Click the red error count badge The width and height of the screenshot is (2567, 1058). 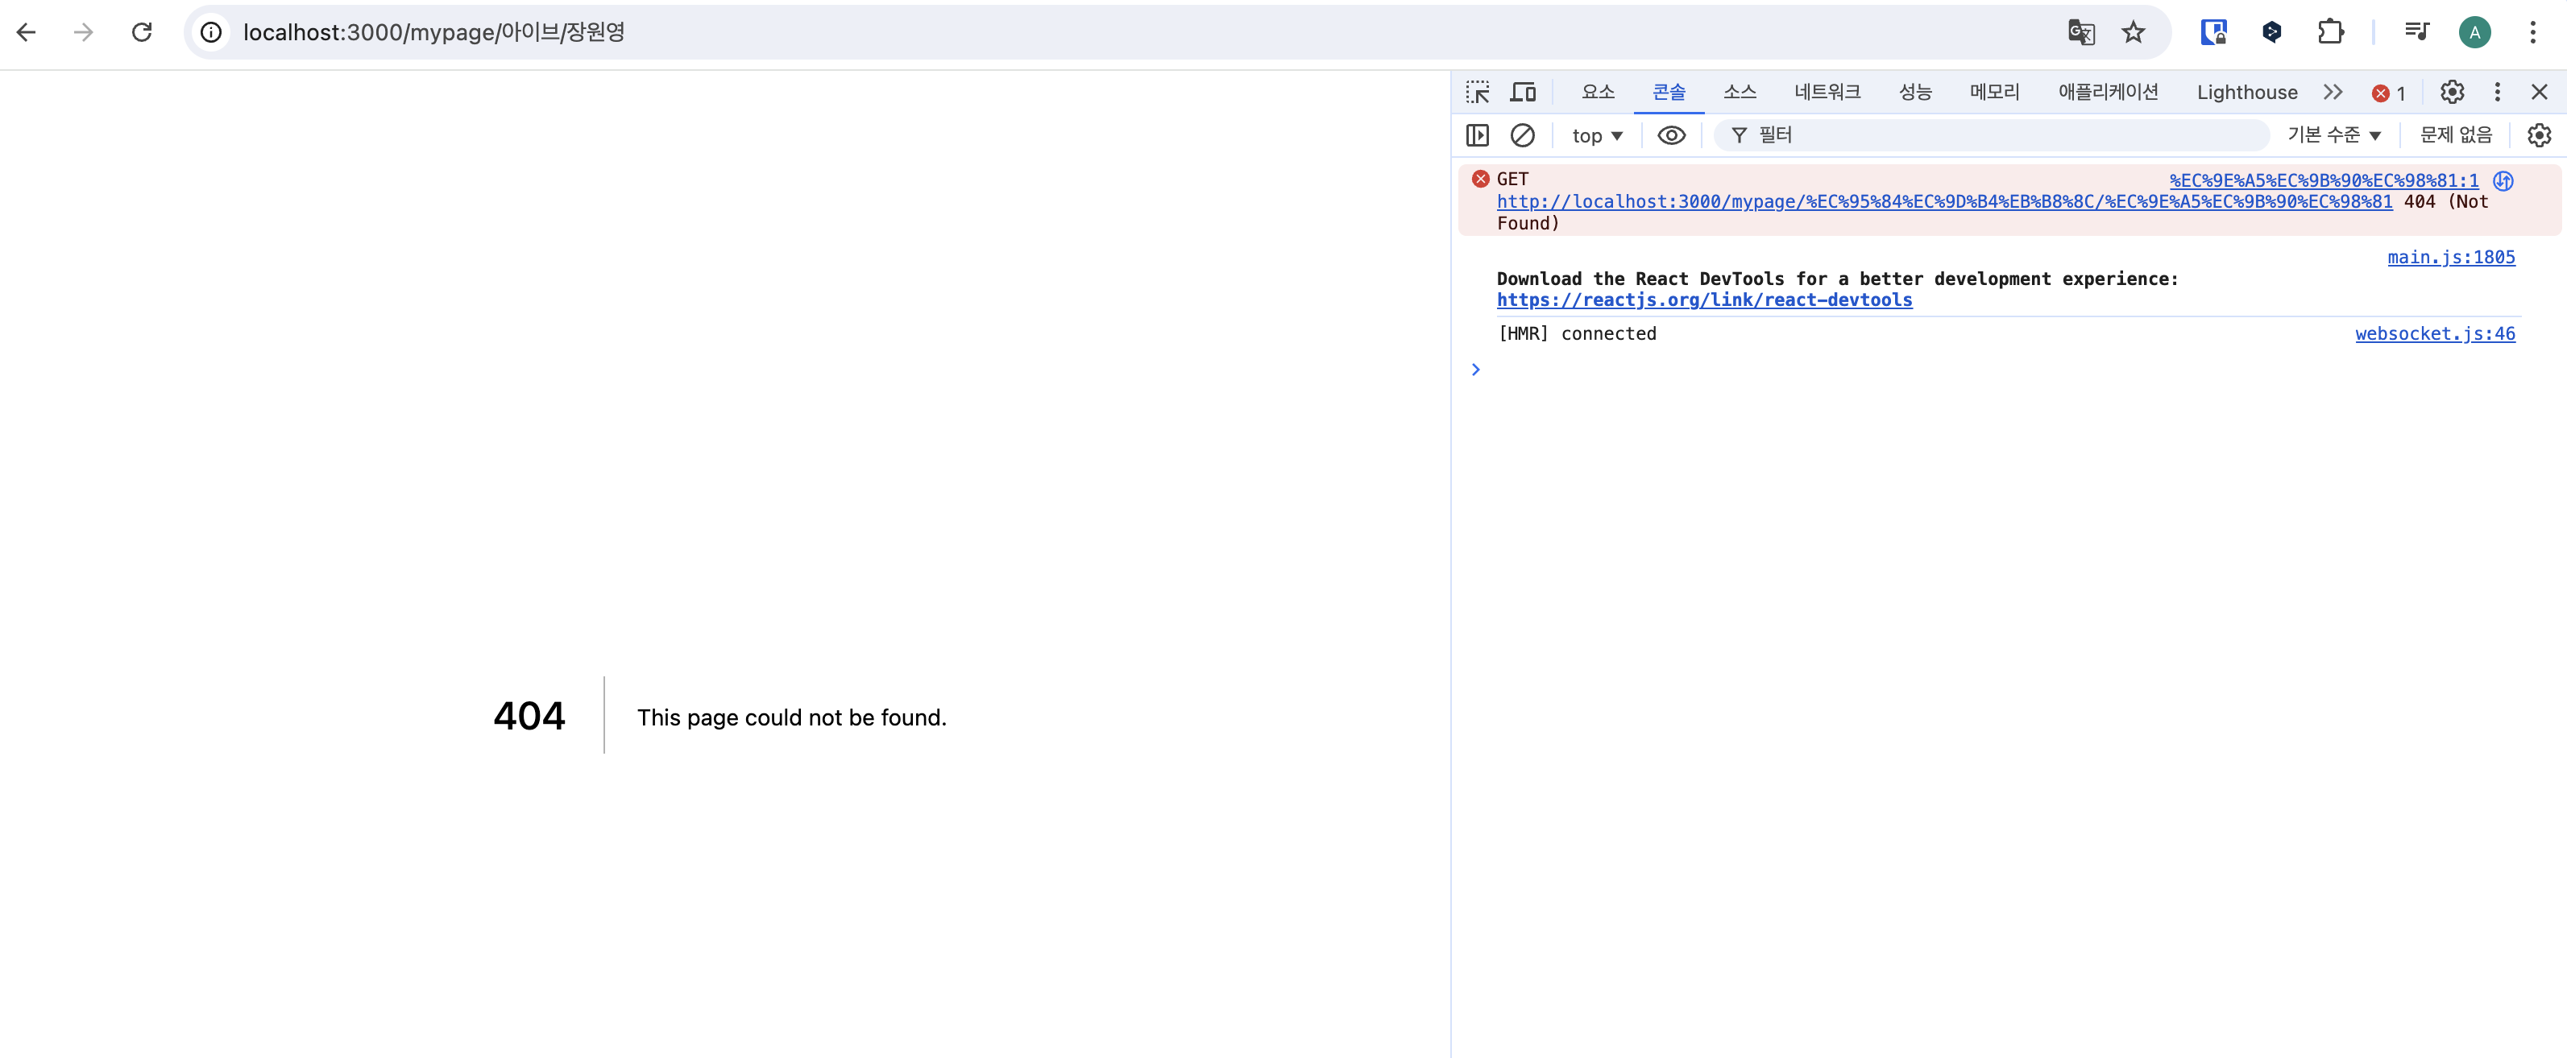pyautogui.click(x=2387, y=93)
